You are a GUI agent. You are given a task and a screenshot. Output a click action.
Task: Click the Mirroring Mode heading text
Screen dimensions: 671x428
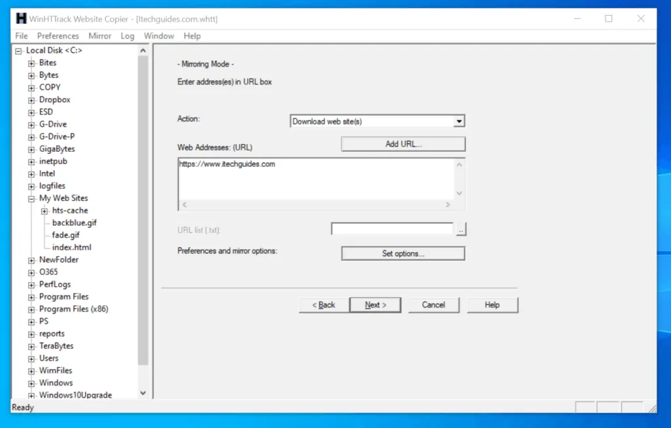[205, 64]
